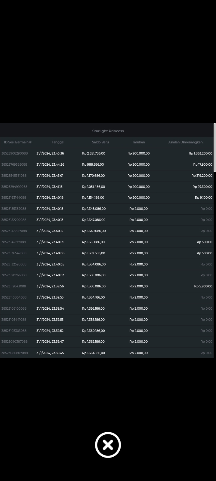Image resolution: width=216 pixels, height=481 pixels.
Task: Click the Rp 2.651.786,00 balance cell
Action: point(94,153)
